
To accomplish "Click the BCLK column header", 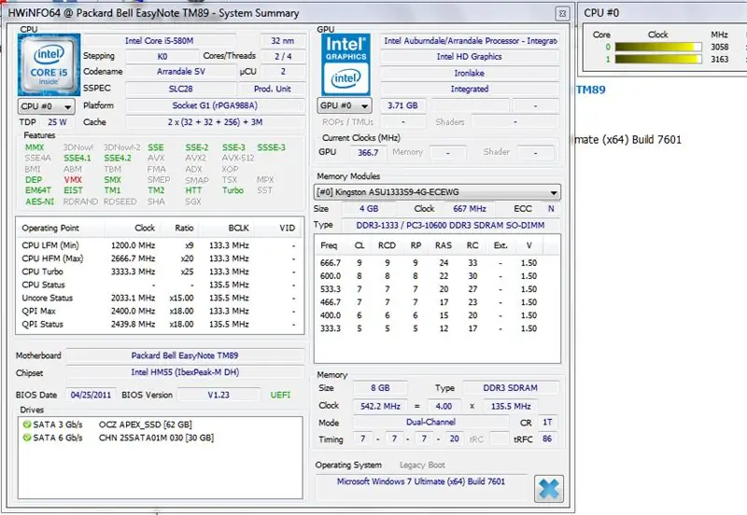I will coord(227,228).
